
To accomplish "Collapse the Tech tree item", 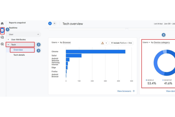I will [x=8, y=45].
